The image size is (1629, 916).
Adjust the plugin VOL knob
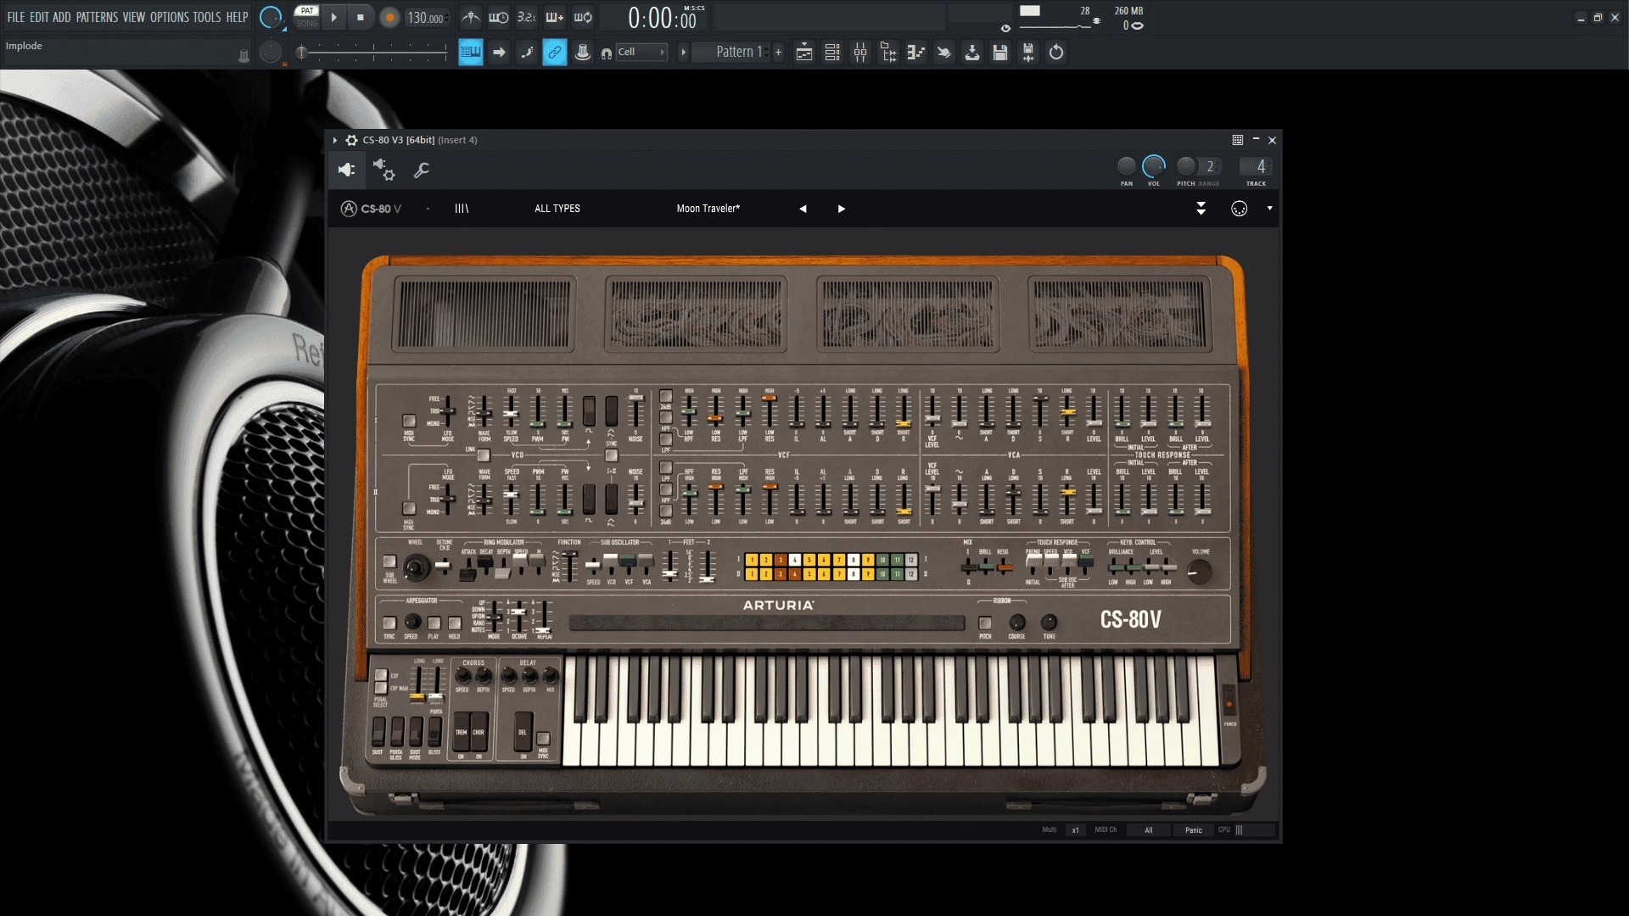[x=1154, y=166]
